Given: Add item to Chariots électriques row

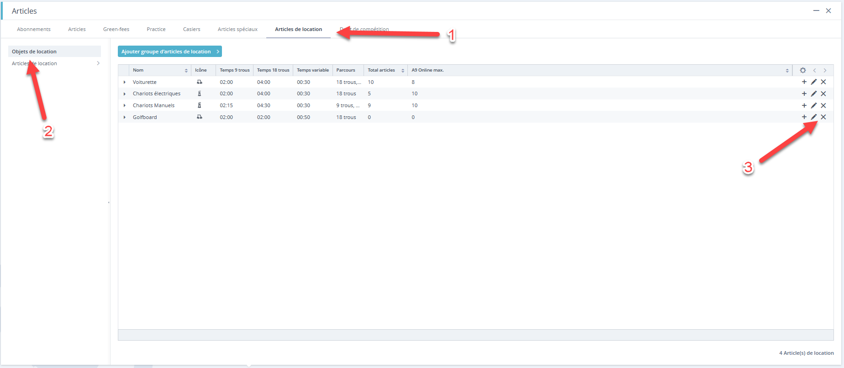Looking at the screenshot, I should point(804,93).
